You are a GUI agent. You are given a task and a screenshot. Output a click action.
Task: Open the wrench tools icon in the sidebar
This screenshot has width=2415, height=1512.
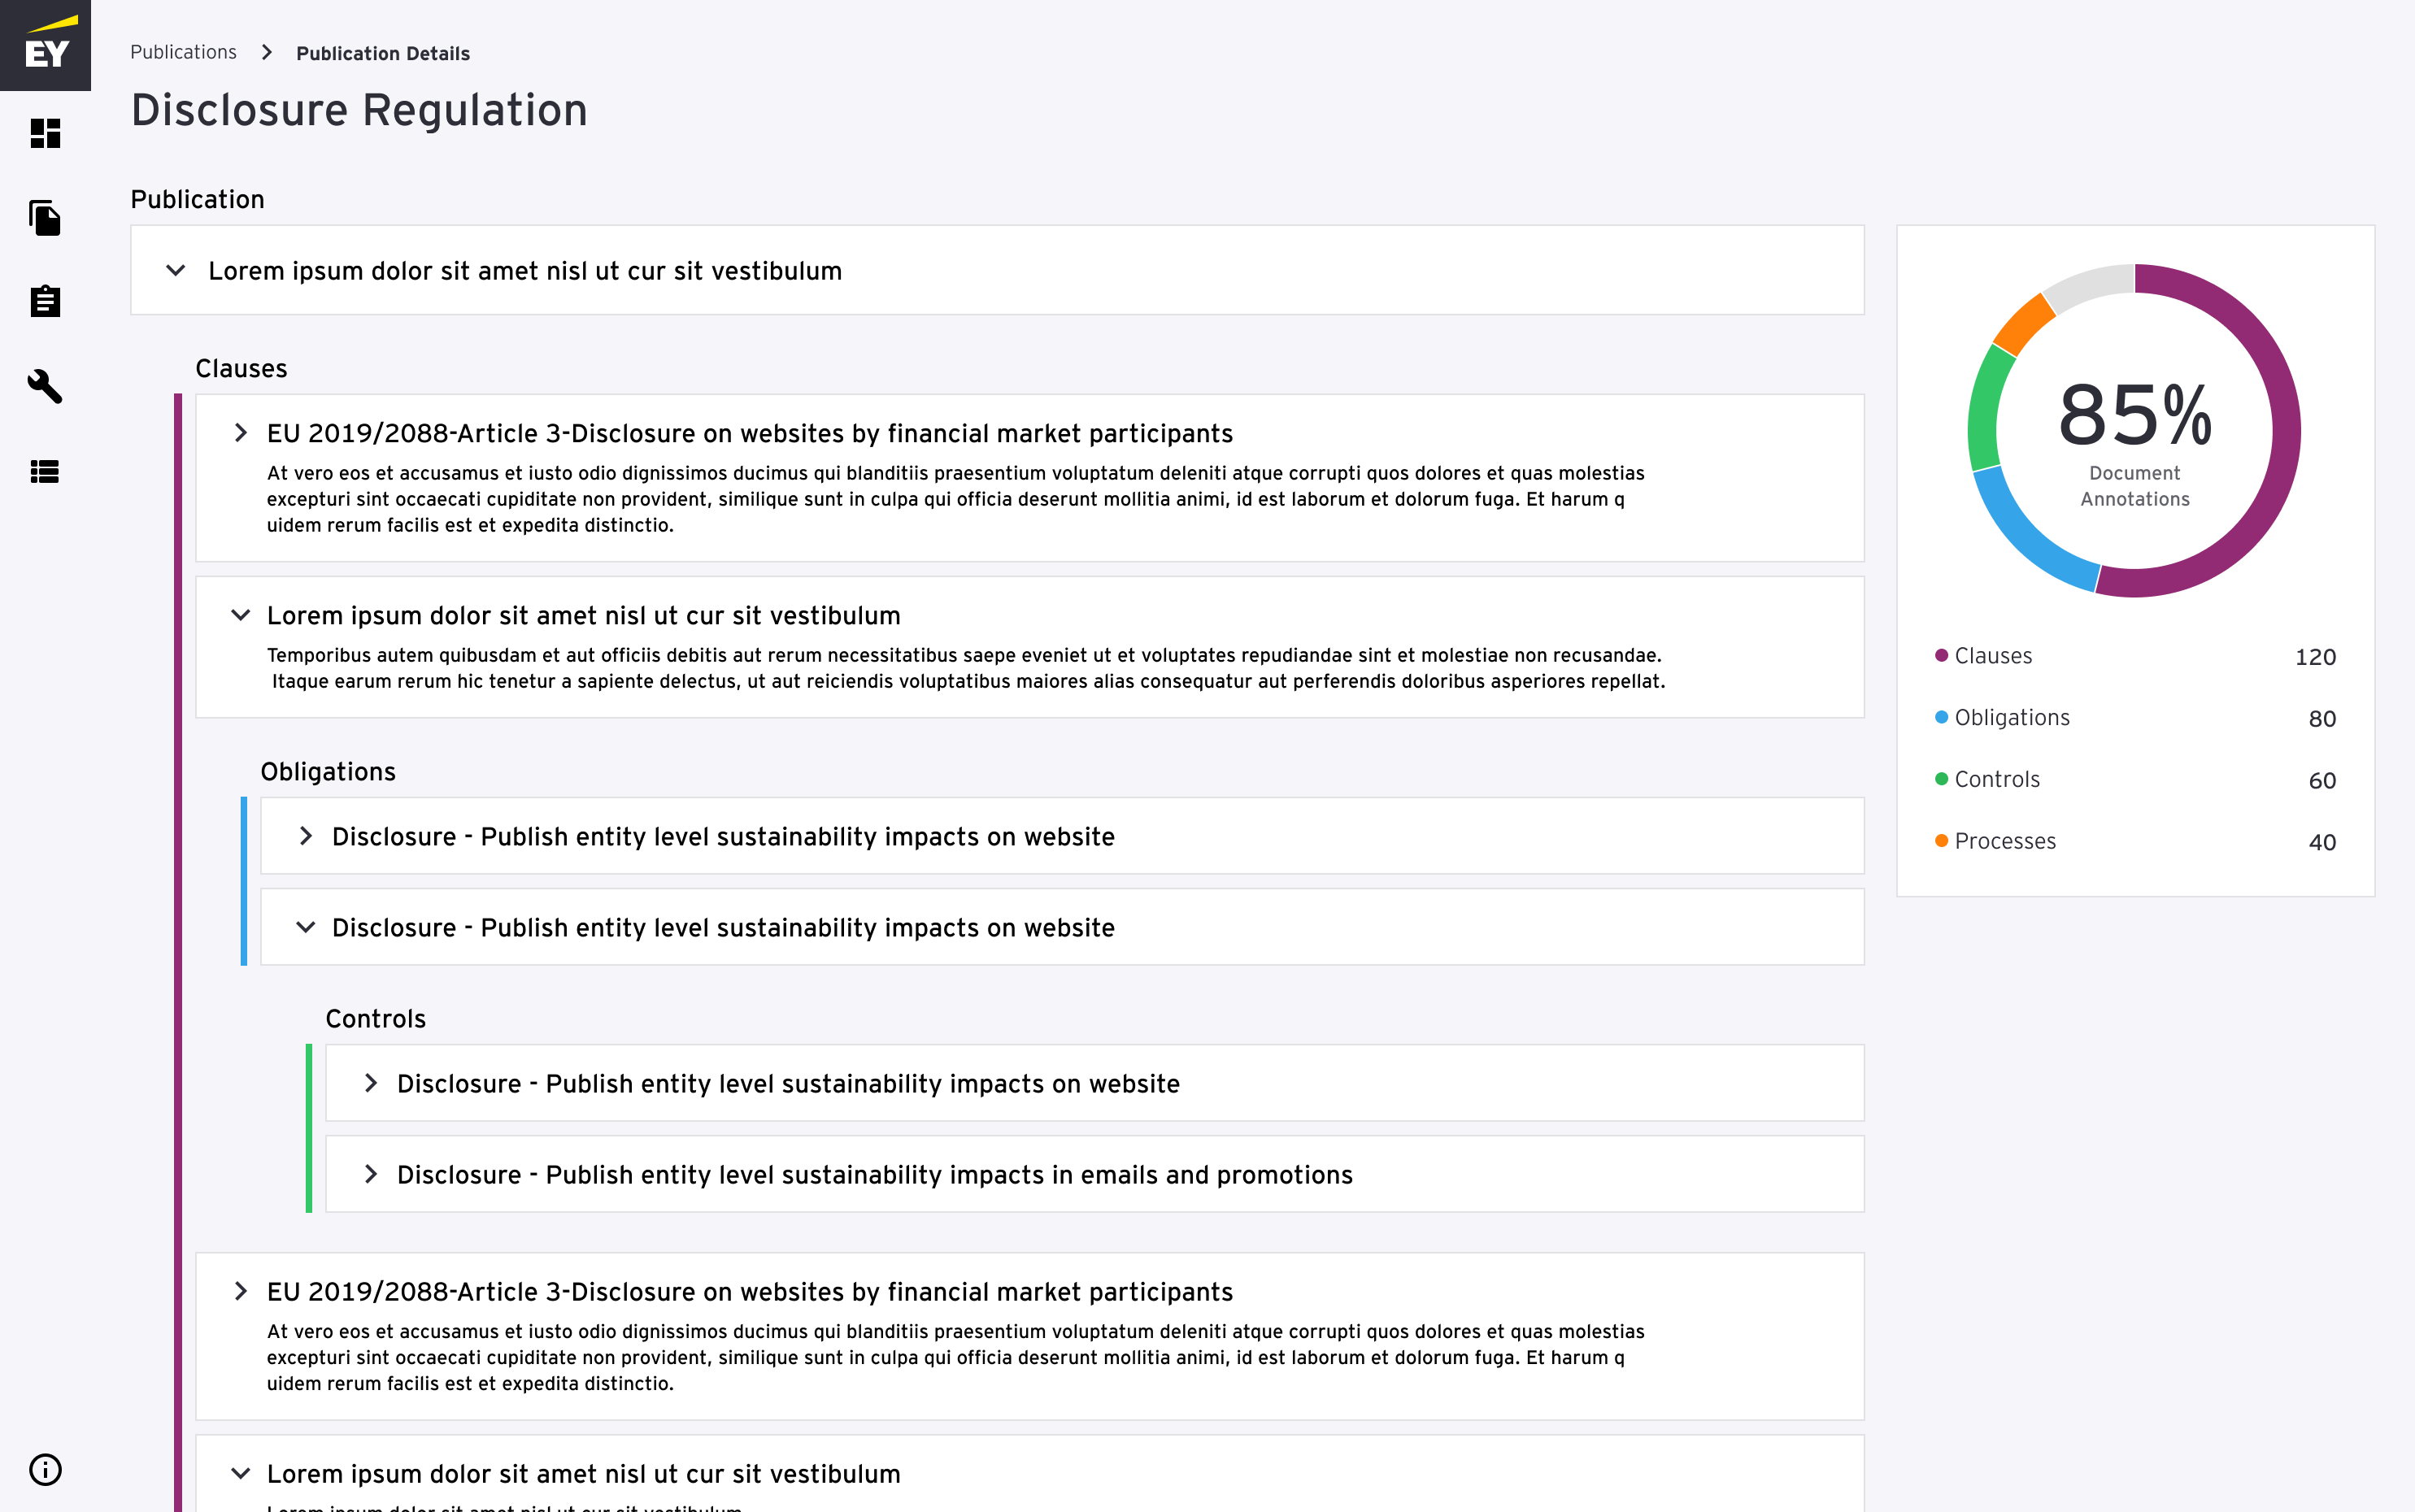click(x=45, y=386)
